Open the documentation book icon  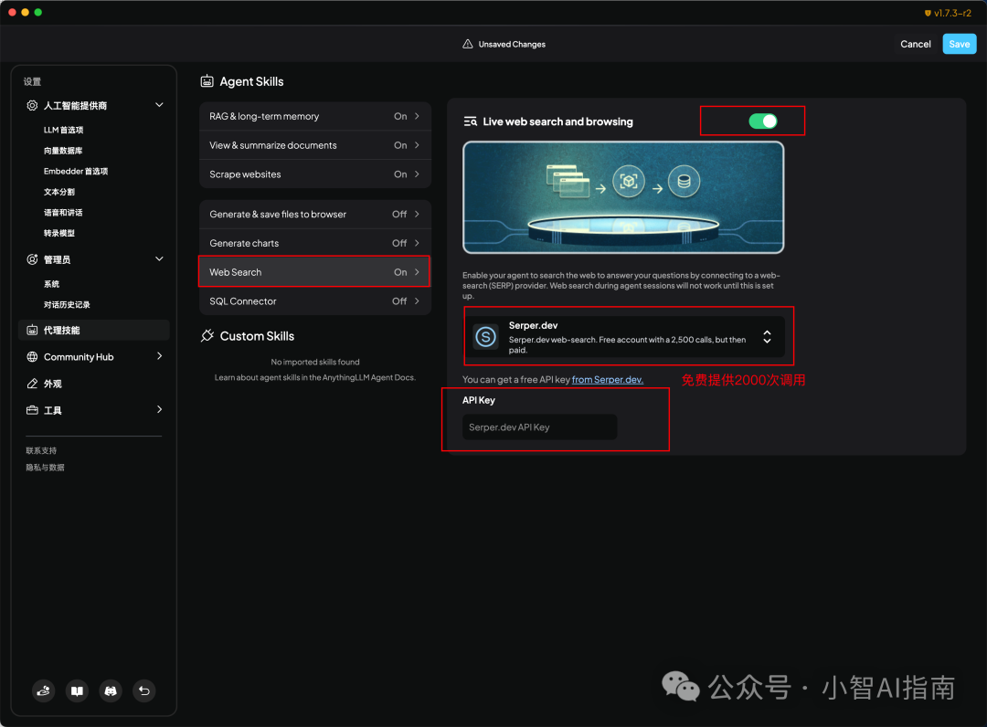tap(78, 691)
